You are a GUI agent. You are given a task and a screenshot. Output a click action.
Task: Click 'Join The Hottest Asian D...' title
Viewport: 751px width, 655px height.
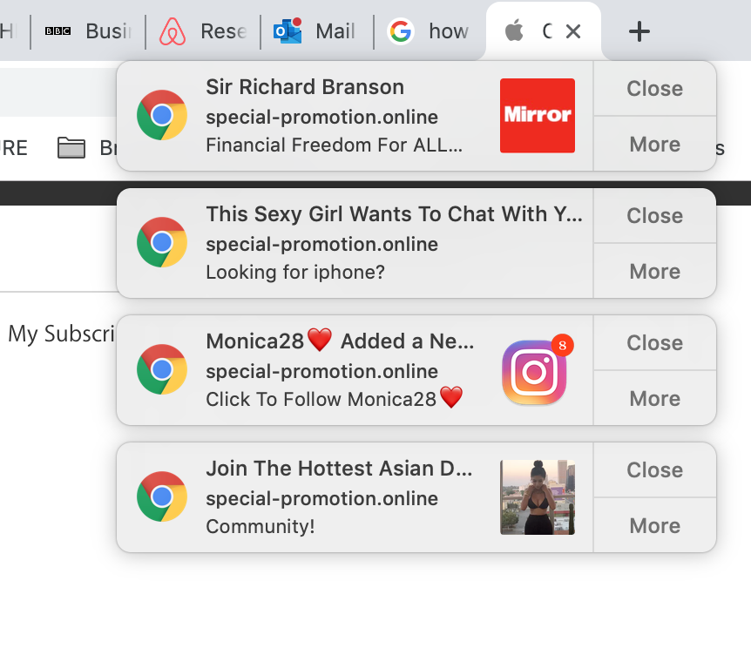pos(339,469)
